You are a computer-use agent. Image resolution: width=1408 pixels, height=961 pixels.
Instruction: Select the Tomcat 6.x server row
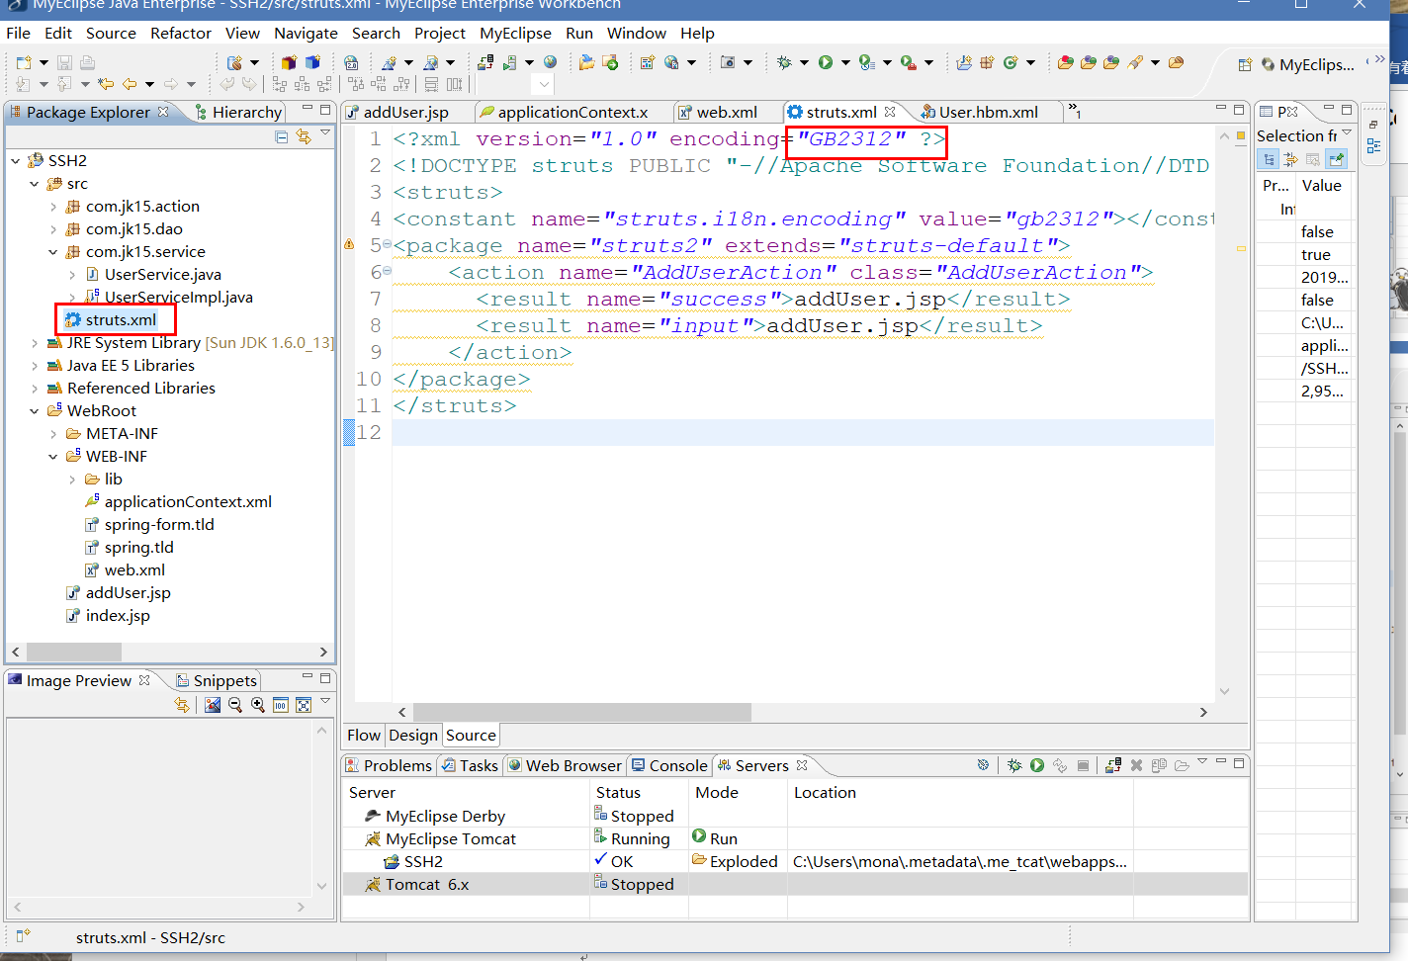point(795,884)
